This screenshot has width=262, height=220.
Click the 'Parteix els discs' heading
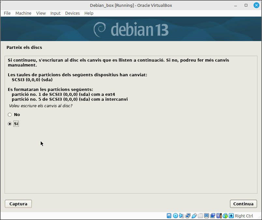[24, 48]
